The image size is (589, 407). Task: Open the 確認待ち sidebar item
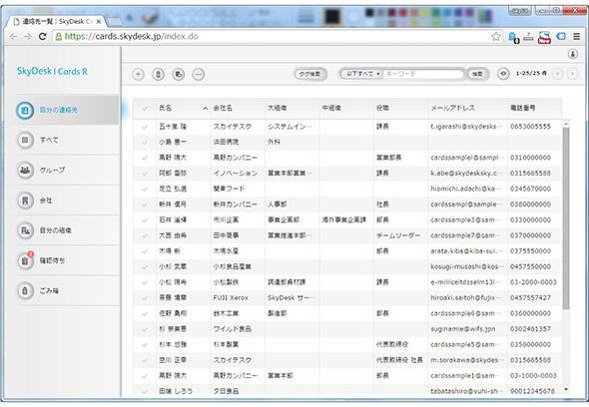67,260
